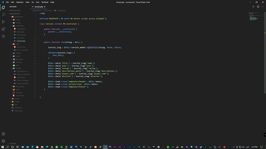Screen dimensions: 266x149
Task: Open the Source Control view
Action: pyautogui.click(x=3, y=22)
